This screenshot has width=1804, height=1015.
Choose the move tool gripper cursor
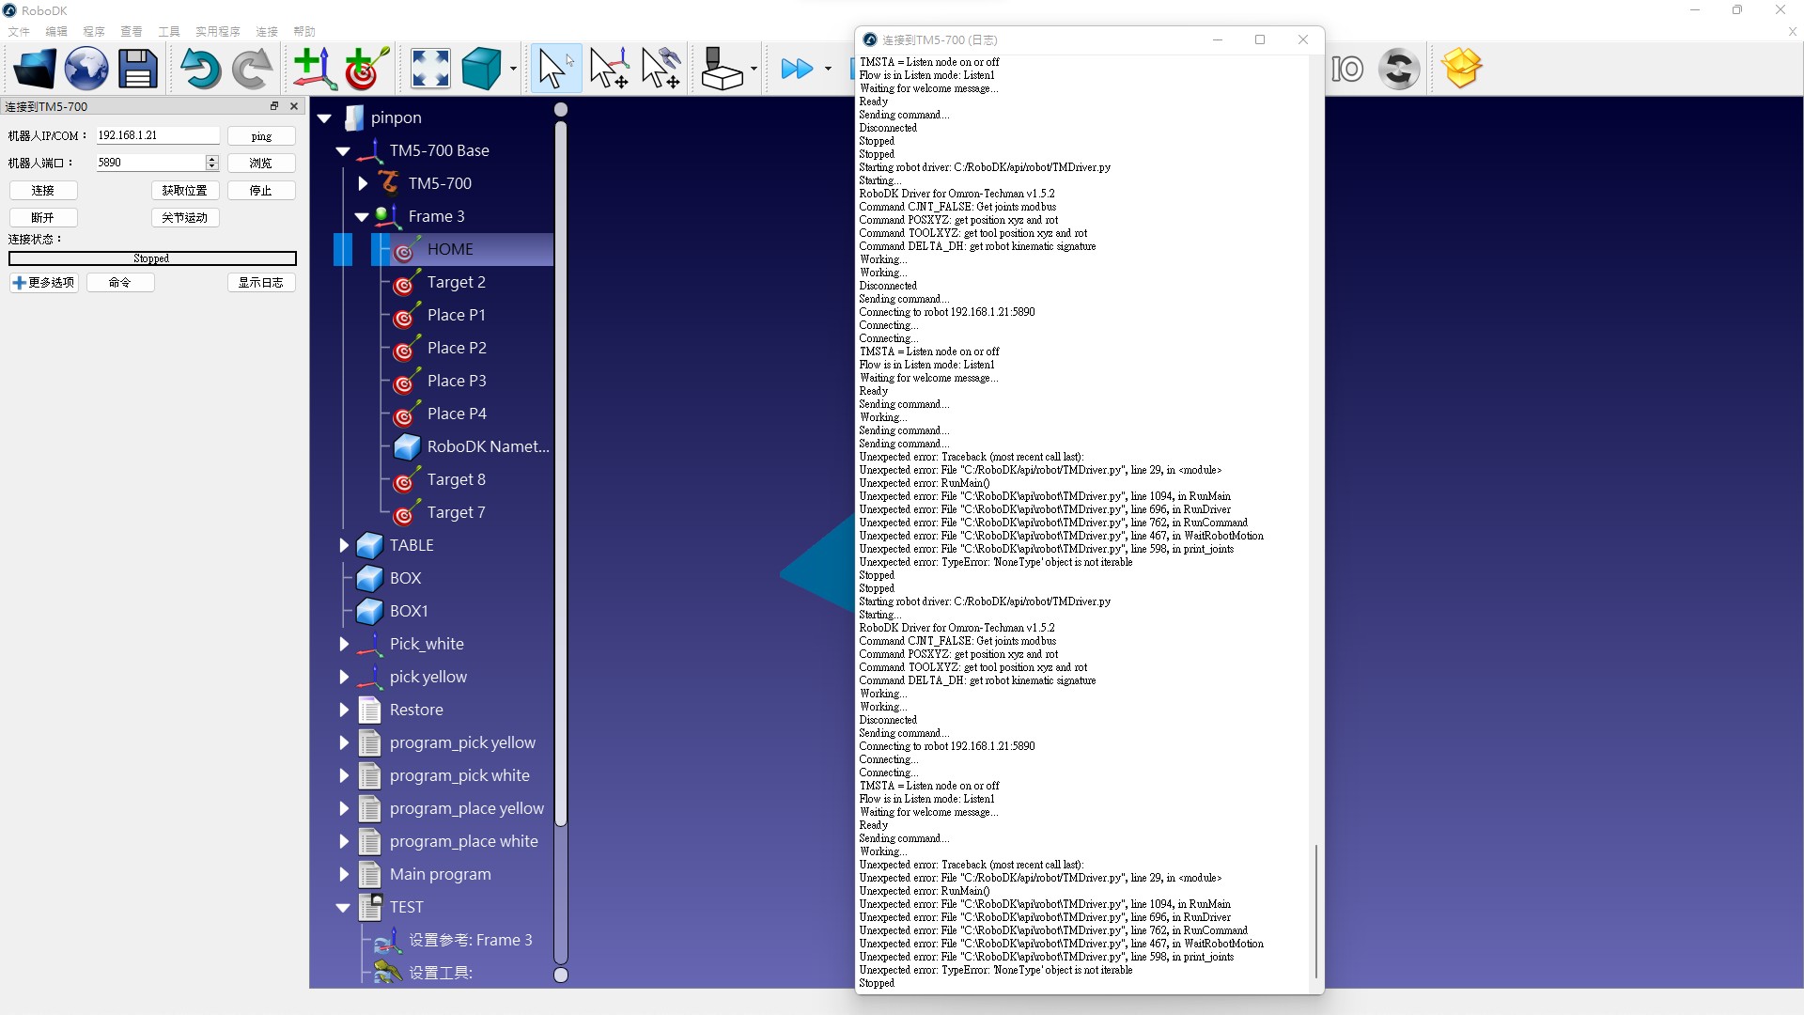click(x=661, y=69)
